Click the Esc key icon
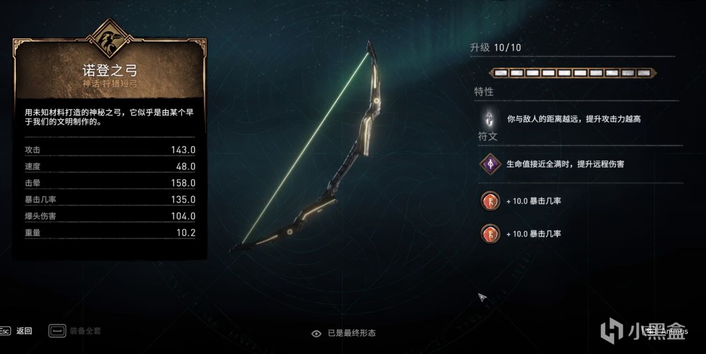Image resolution: width=706 pixels, height=354 pixels. pos(5,331)
